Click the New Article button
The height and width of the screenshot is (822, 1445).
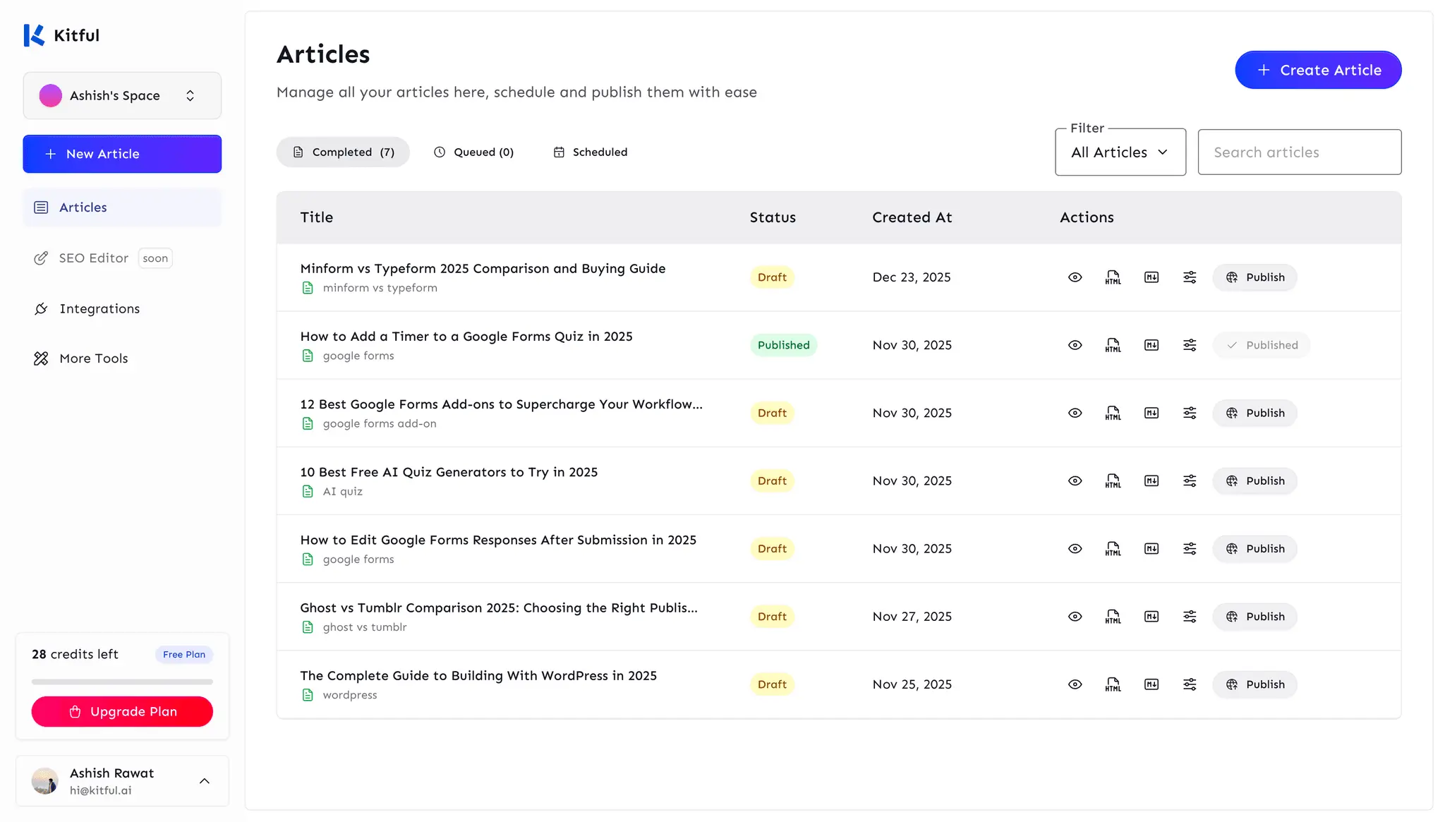(x=122, y=154)
